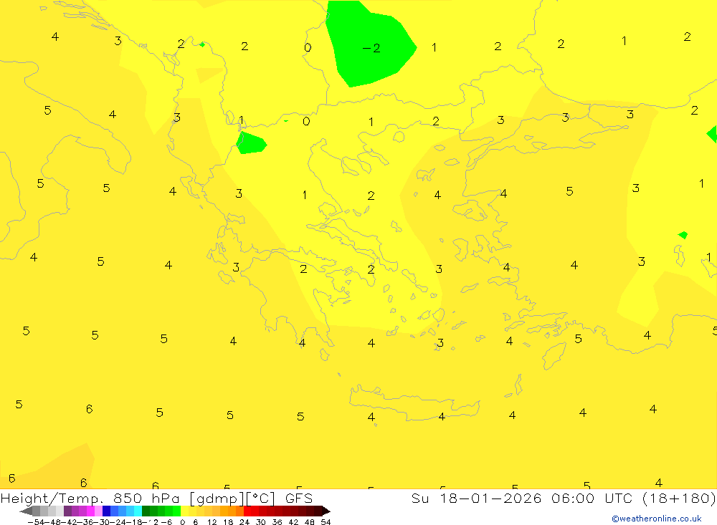Click the 12 label on the color legend
This screenshot has width=717, height=525.
tap(212, 522)
